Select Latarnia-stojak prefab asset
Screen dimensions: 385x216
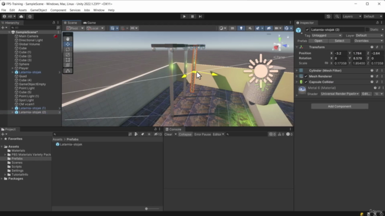(x=69, y=144)
